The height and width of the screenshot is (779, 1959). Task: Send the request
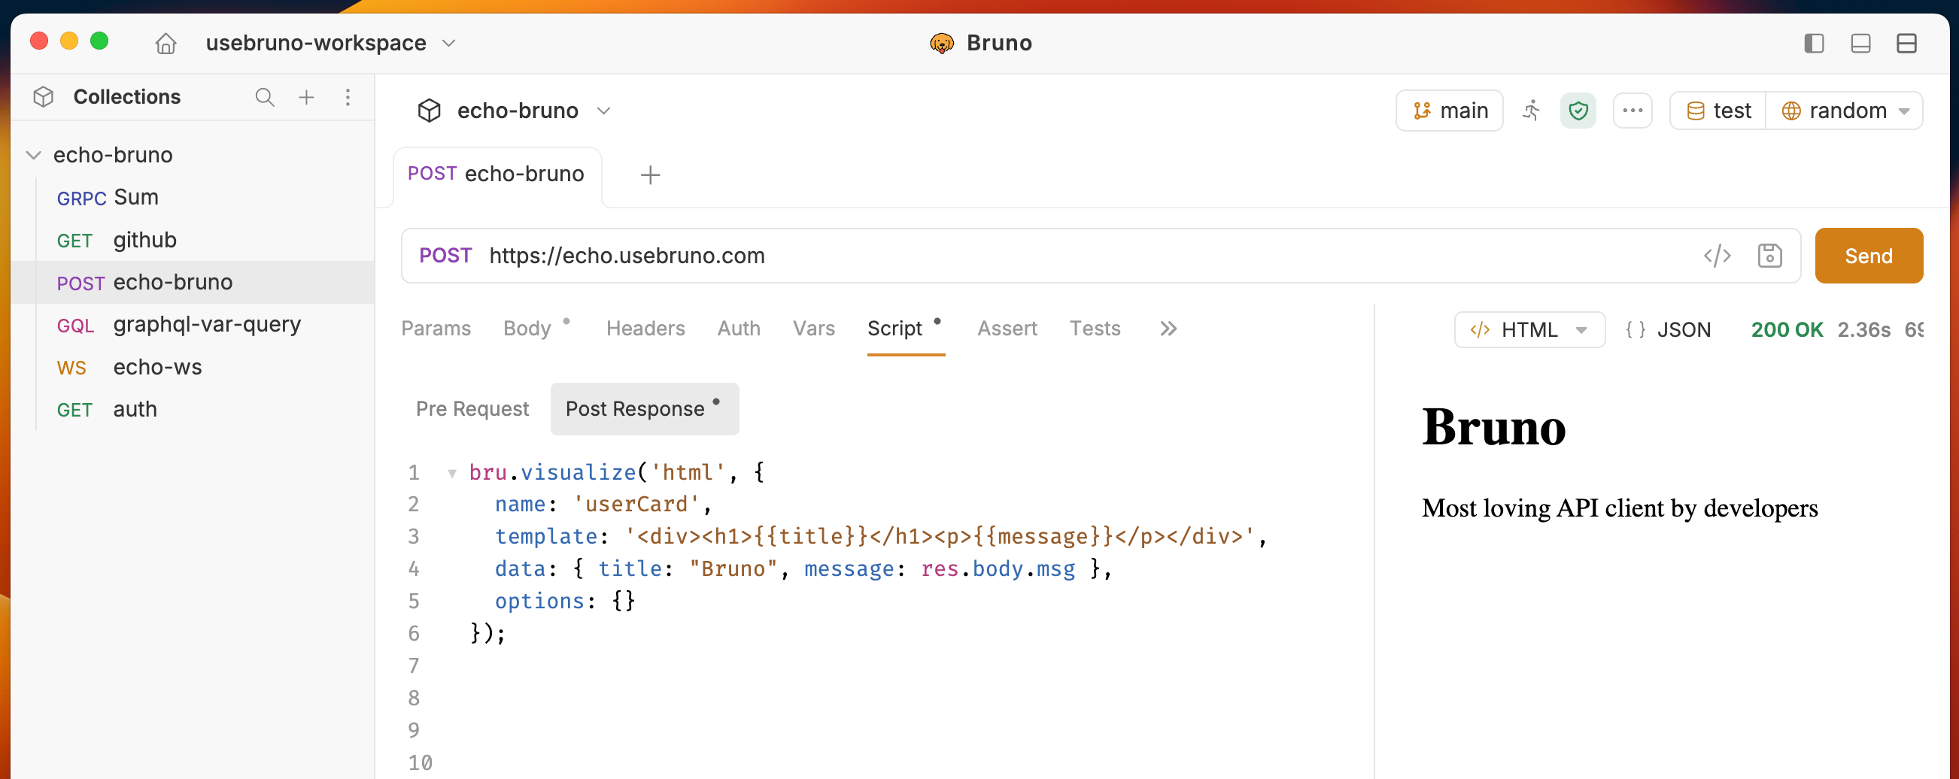coord(1869,256)
